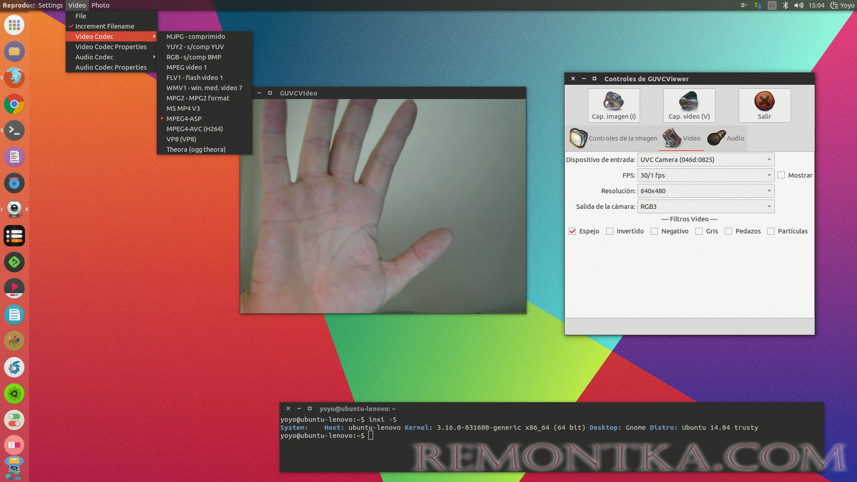Open the 15:04 clock menu

click(816, 5)
